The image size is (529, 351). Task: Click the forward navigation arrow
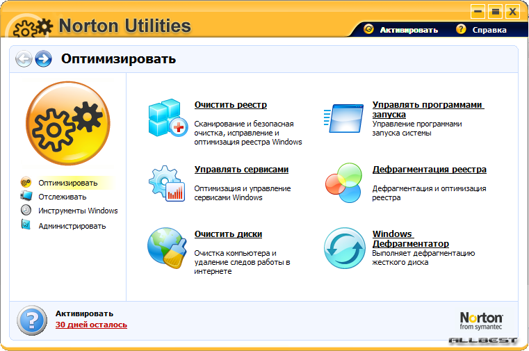coord(43,59)
